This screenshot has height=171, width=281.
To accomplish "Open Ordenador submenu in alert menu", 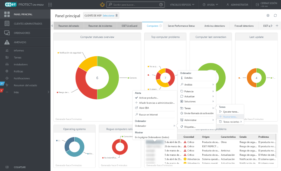I will (x=155, y=126).
